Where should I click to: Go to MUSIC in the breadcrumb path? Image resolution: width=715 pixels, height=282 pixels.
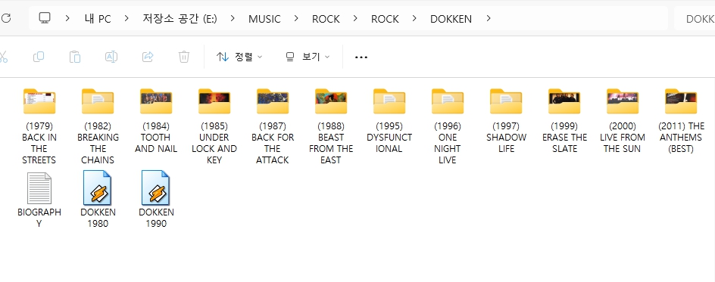point(264,19)
